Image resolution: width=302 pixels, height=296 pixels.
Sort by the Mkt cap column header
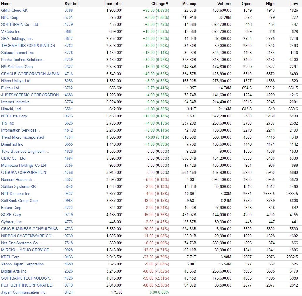coord(189,4)
